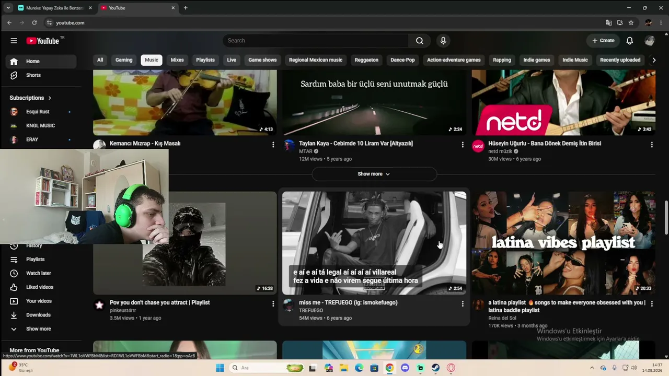The width and height of the screenshot is (669, 376).
Task: Expand the Subscriptions section chevron
Action: 50,98
